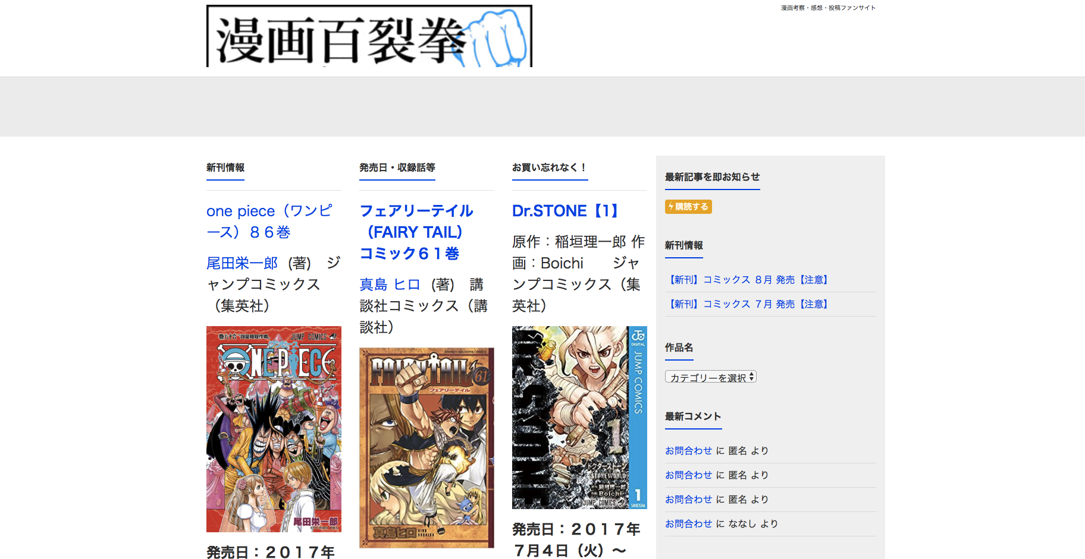Open the フェアリーテイル (FAIRY TAIL) コミック６１巻 link

[x=417, y=232]
